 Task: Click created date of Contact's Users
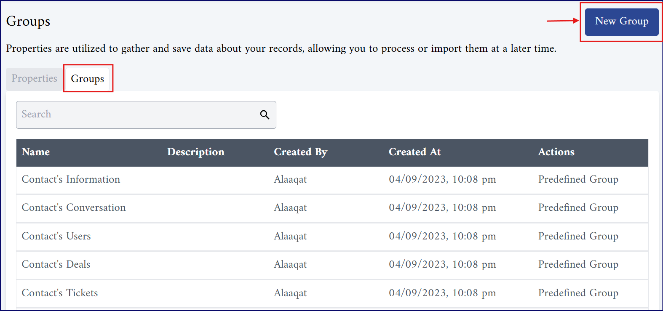442,237
